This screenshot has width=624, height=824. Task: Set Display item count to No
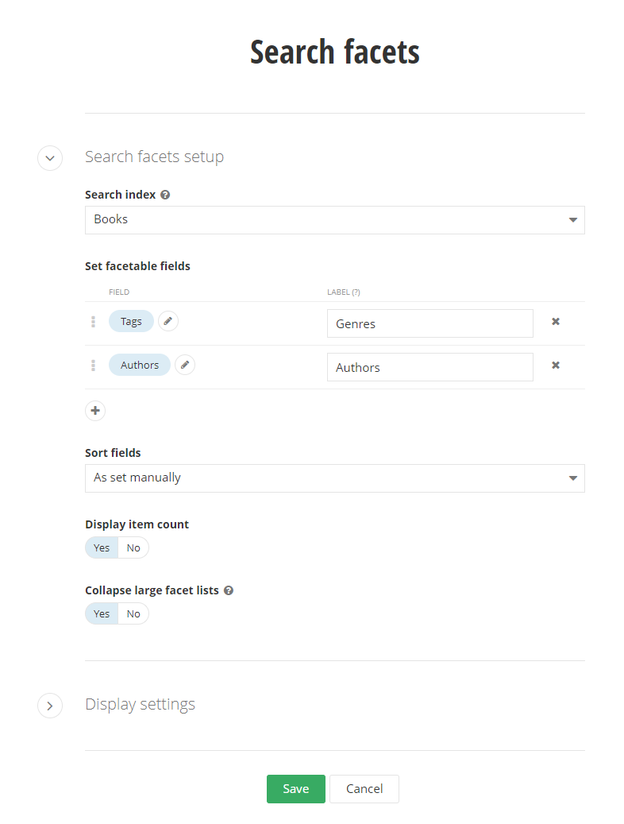click(x=133, y=547)
